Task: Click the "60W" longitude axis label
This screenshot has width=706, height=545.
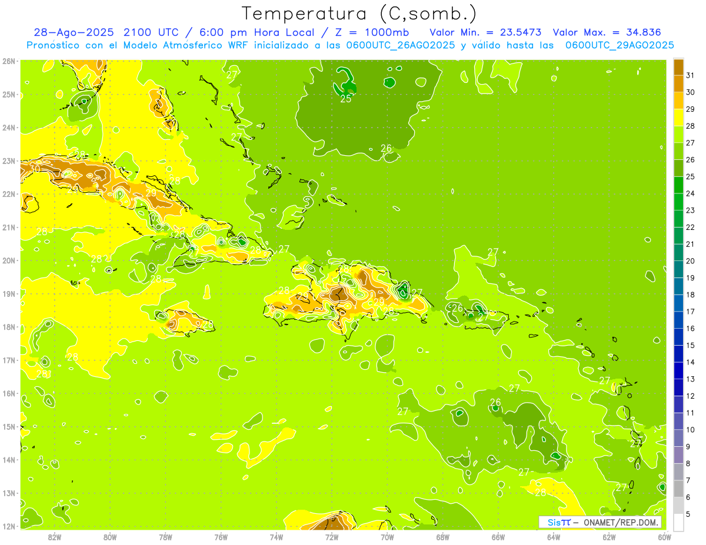Action: [665, 537]
